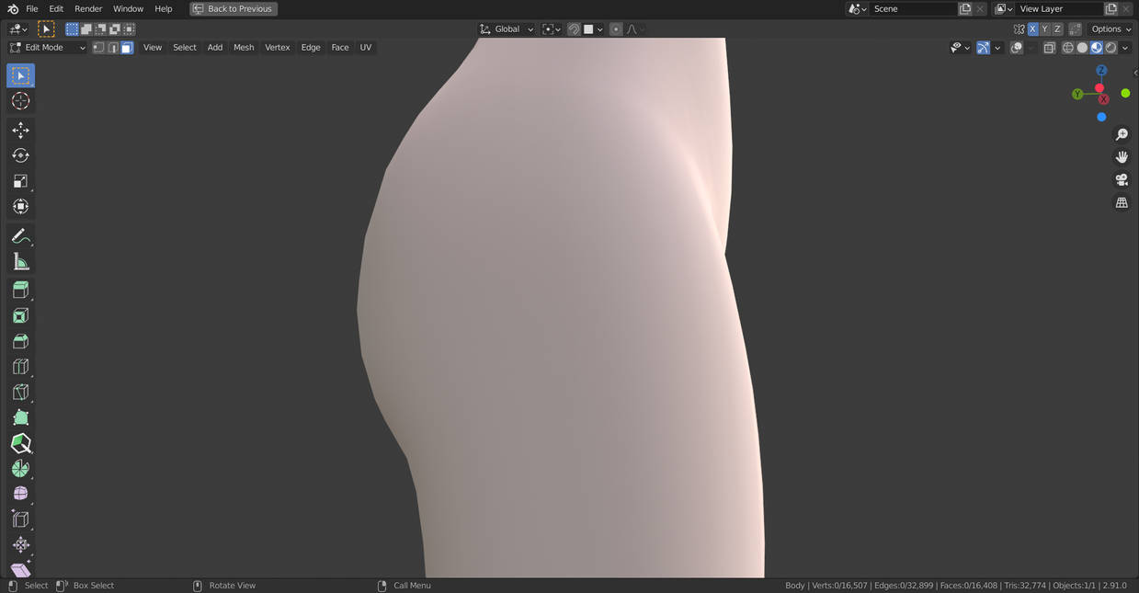Open the Edit Mode dropdown

coord(48,48)
